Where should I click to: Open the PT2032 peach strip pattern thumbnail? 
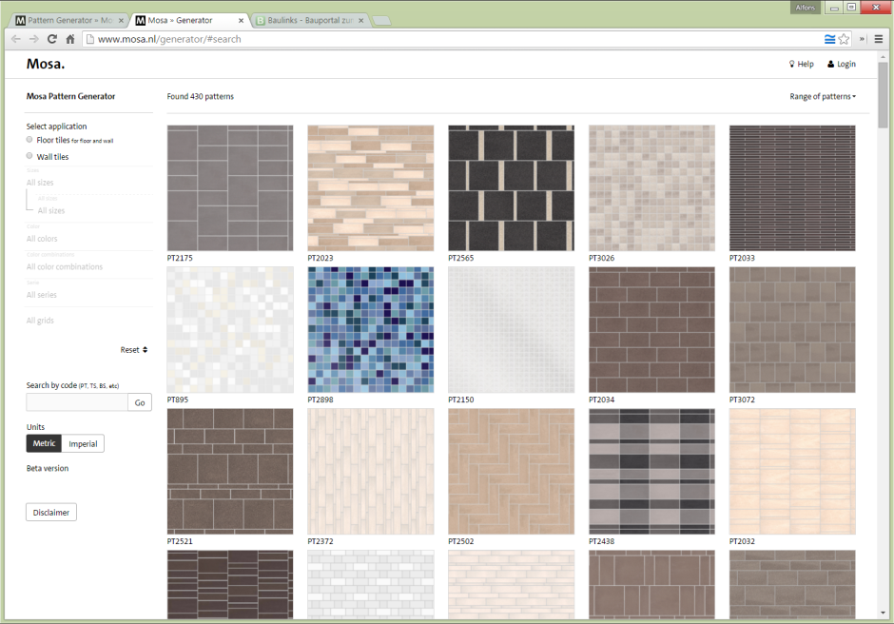(x=792, y=471)
